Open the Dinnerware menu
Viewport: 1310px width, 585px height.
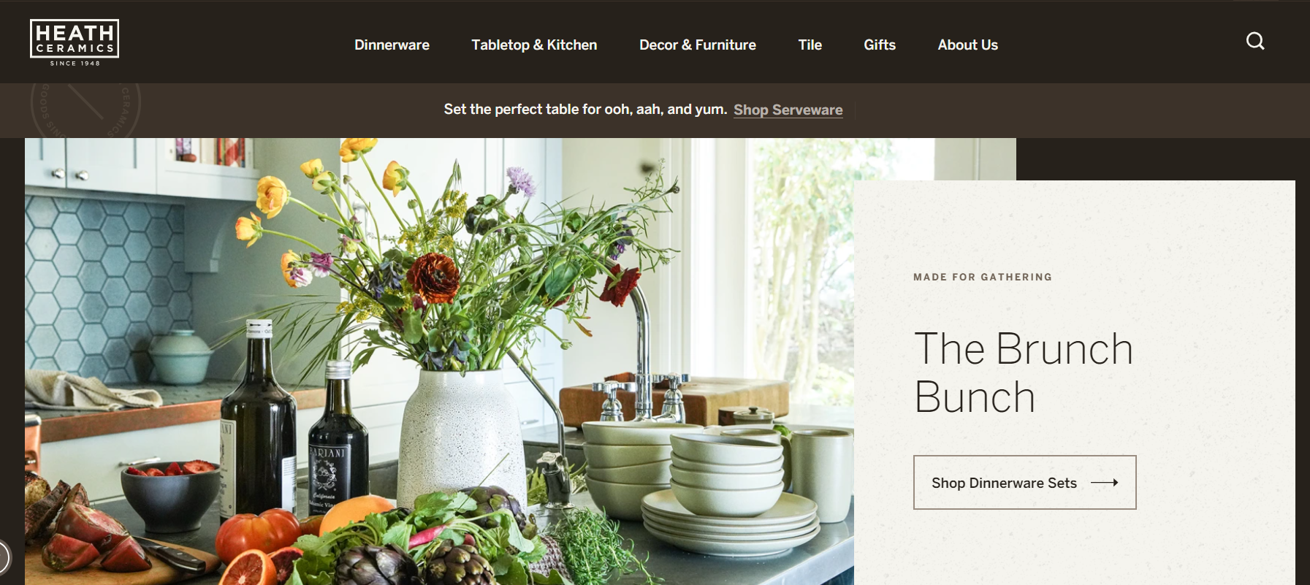click(392, 45)
